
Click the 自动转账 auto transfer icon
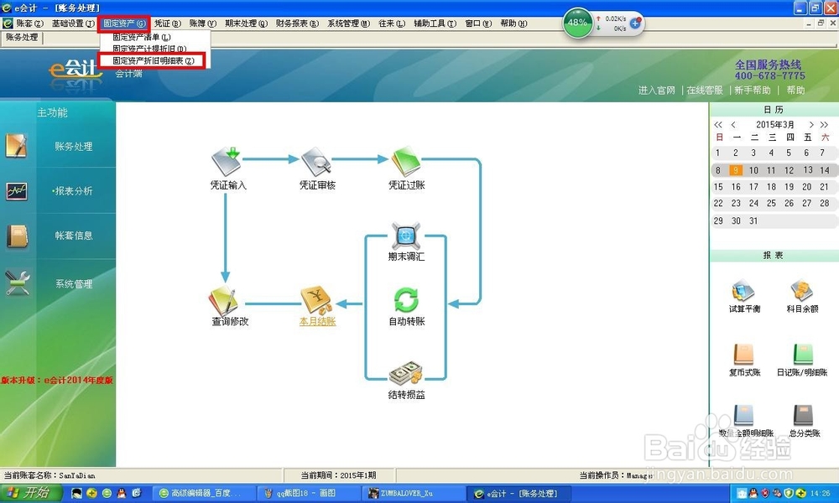click(x=406, y=300)
